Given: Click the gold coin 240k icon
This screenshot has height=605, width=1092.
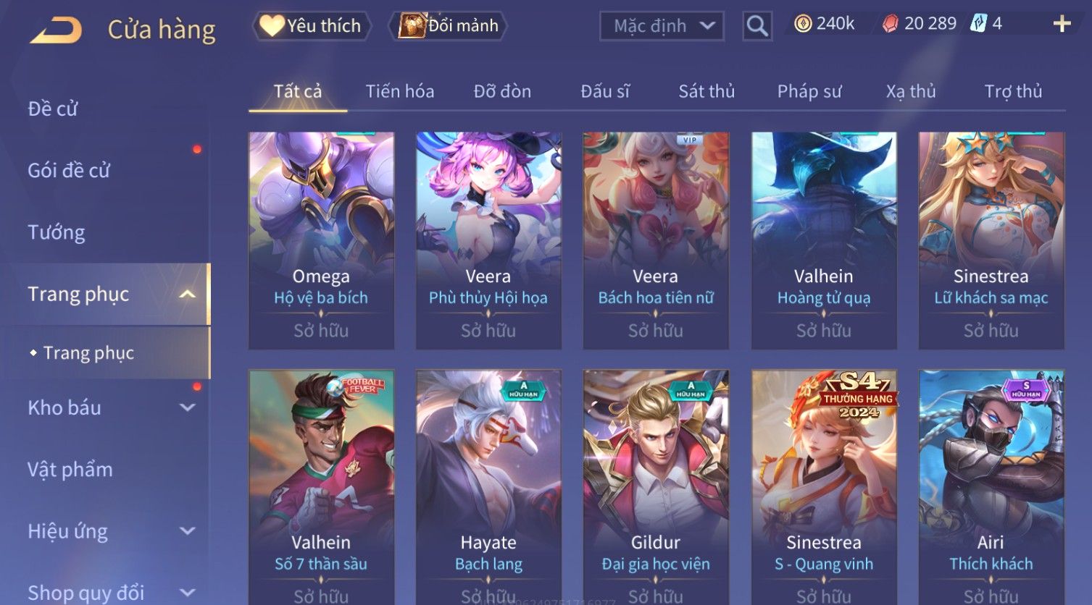Looking at the screenshot, I should [803, 24].
